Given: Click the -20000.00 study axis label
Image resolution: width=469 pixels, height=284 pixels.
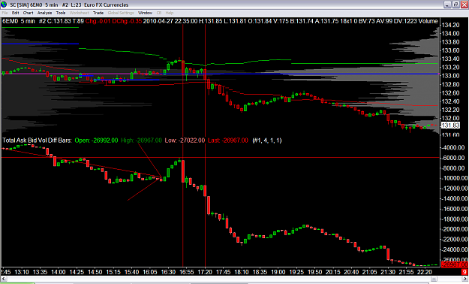Looking at the screenshot, I should tap(454, 229).
